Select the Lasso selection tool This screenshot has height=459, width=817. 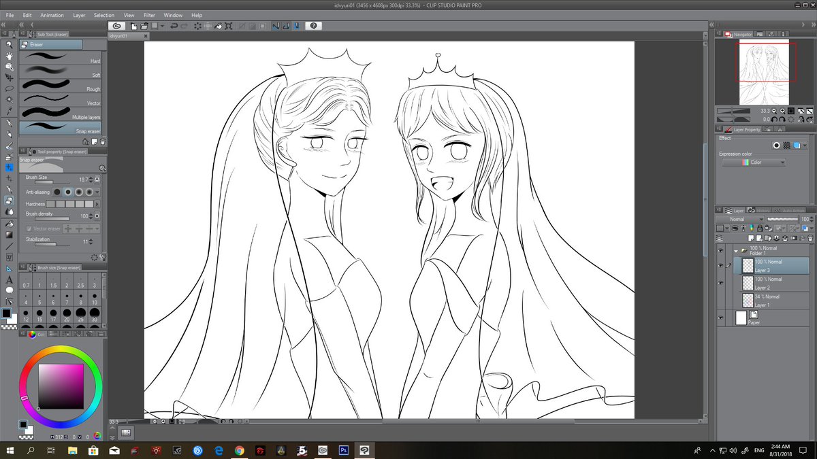(10, 89)
